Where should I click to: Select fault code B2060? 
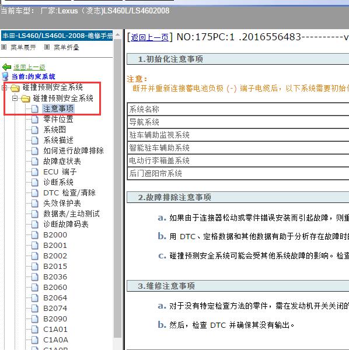coord(55,287)
